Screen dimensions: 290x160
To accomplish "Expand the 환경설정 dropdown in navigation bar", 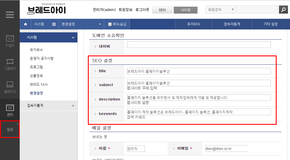I will (100, 24).
